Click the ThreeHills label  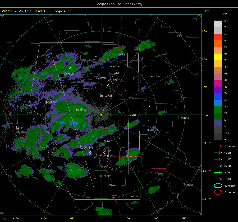pos(133,115)
